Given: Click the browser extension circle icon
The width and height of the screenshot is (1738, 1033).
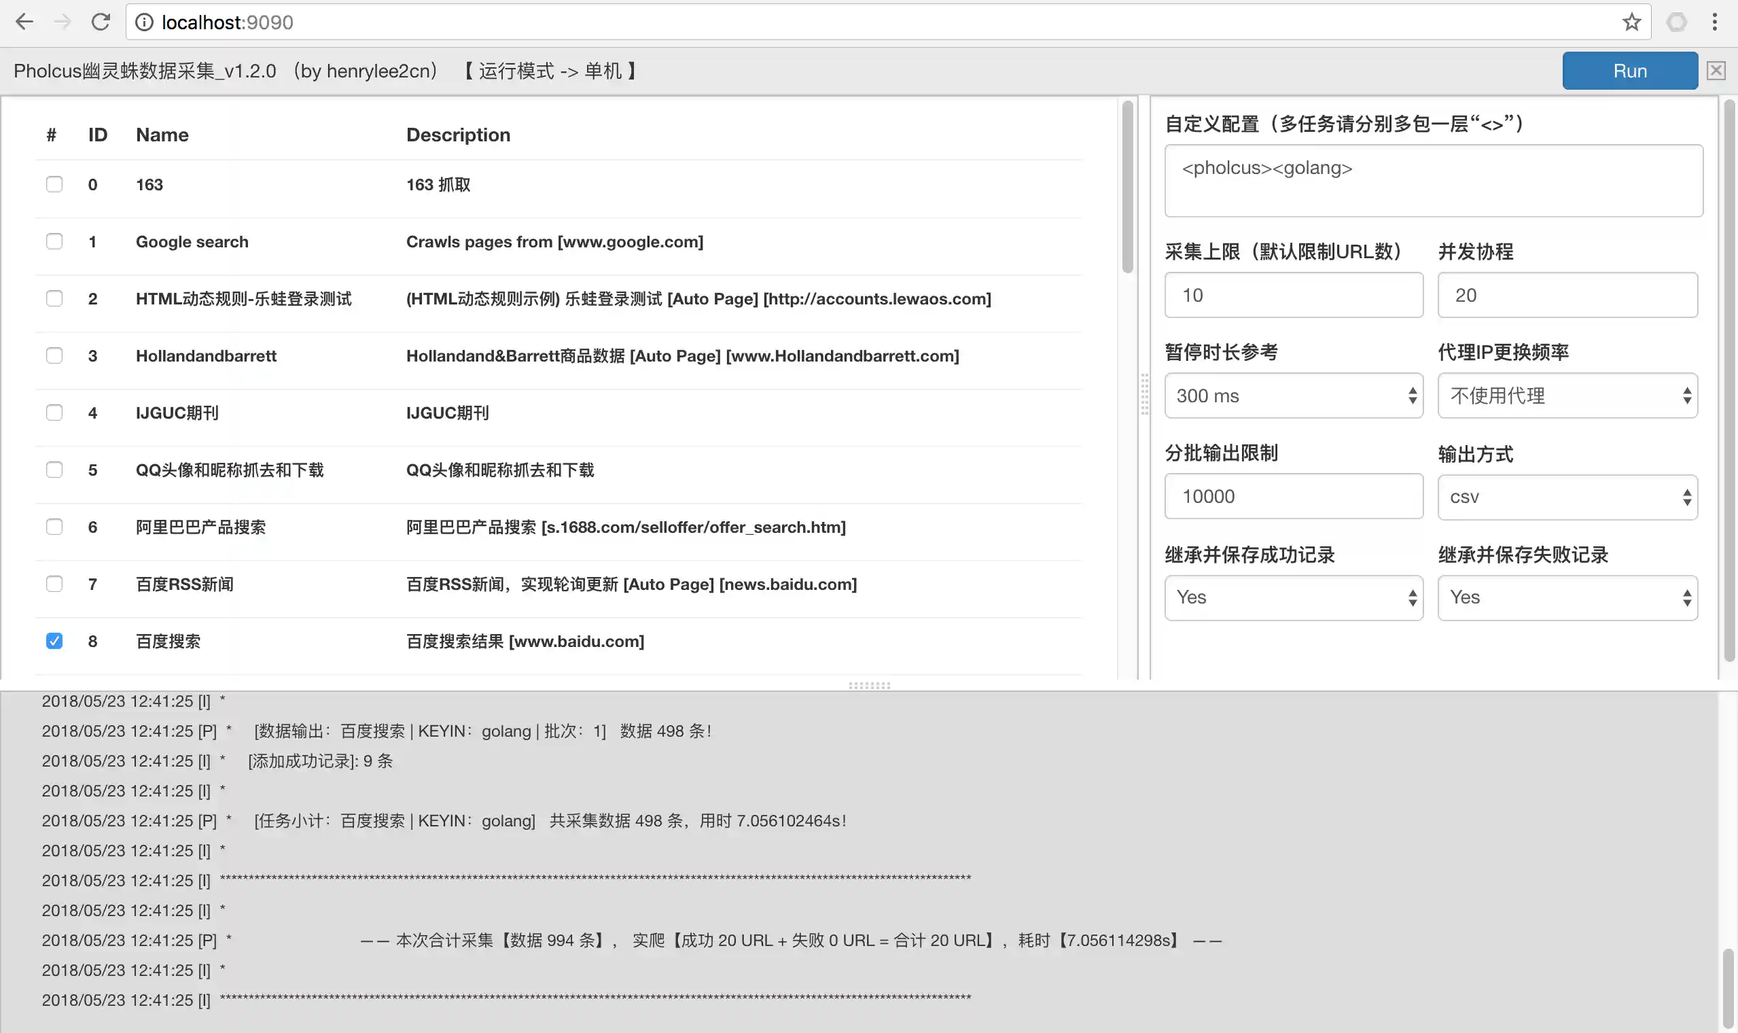Looking at the screenshot, I should pyautogui.click(x=1677, y=22).
